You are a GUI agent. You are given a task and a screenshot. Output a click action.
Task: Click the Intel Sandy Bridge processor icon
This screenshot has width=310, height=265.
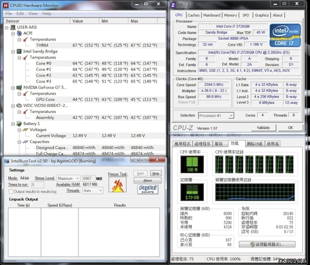pyautogui.click(x=19, y=51)
